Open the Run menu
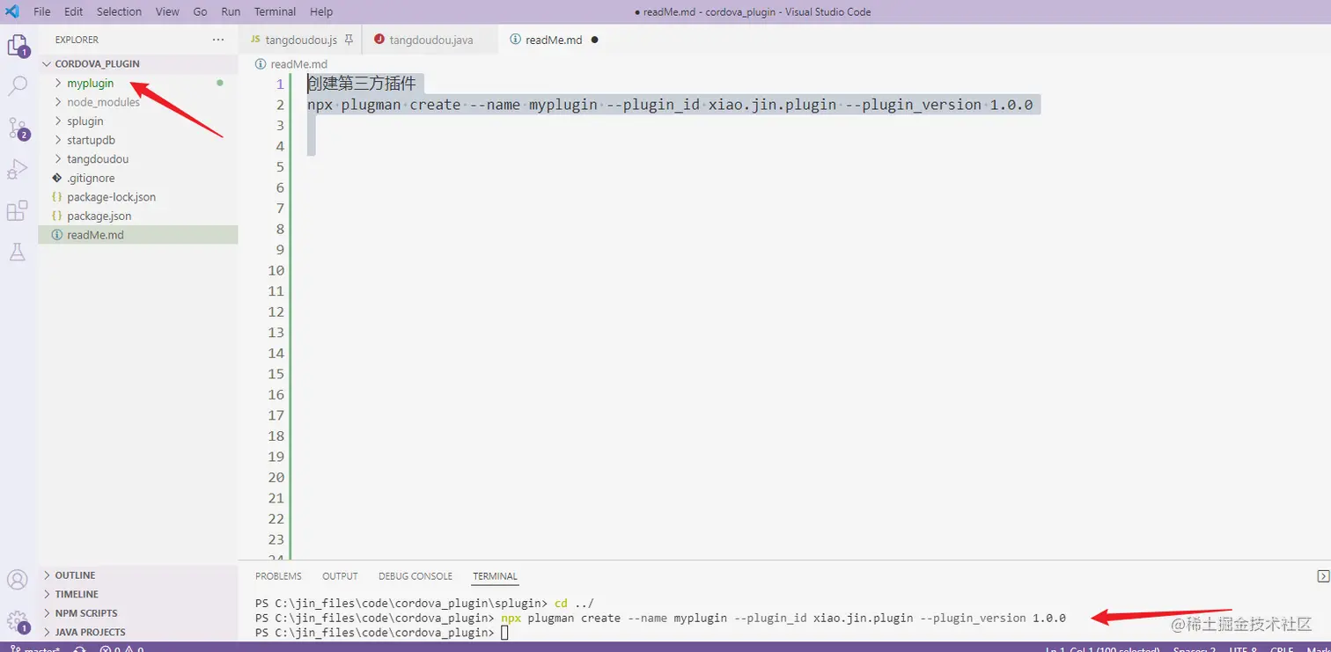This screenshot has width=1331, height=652. pyautogui.click(x=231, y=11)
